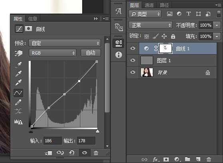223x163 pixels.
Task: Switch to the 信息 tab
Action: pyautogui.click(x=33, y=19)
